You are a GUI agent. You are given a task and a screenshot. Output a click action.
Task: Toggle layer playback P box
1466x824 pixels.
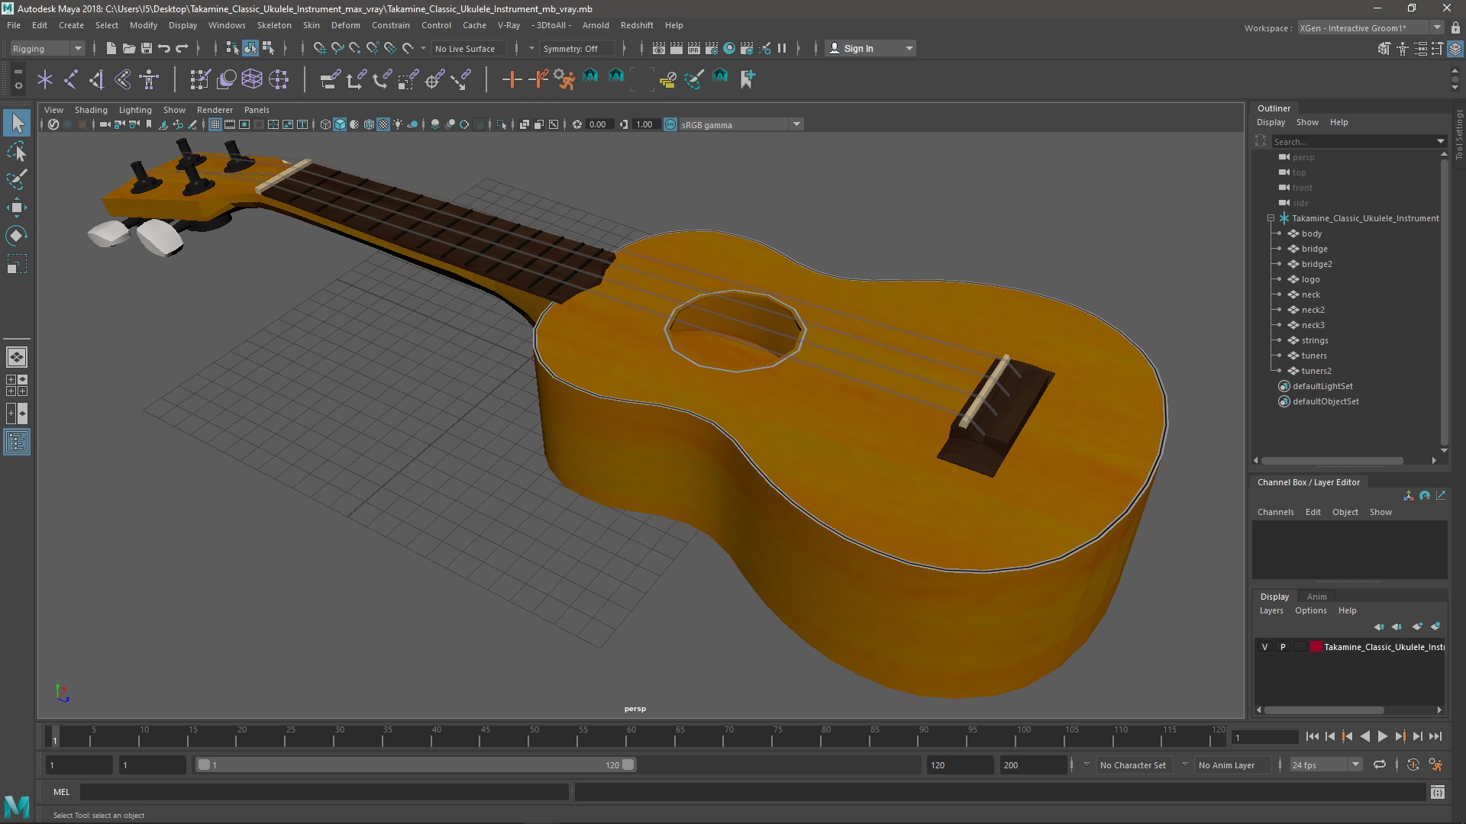point(1283,646)
